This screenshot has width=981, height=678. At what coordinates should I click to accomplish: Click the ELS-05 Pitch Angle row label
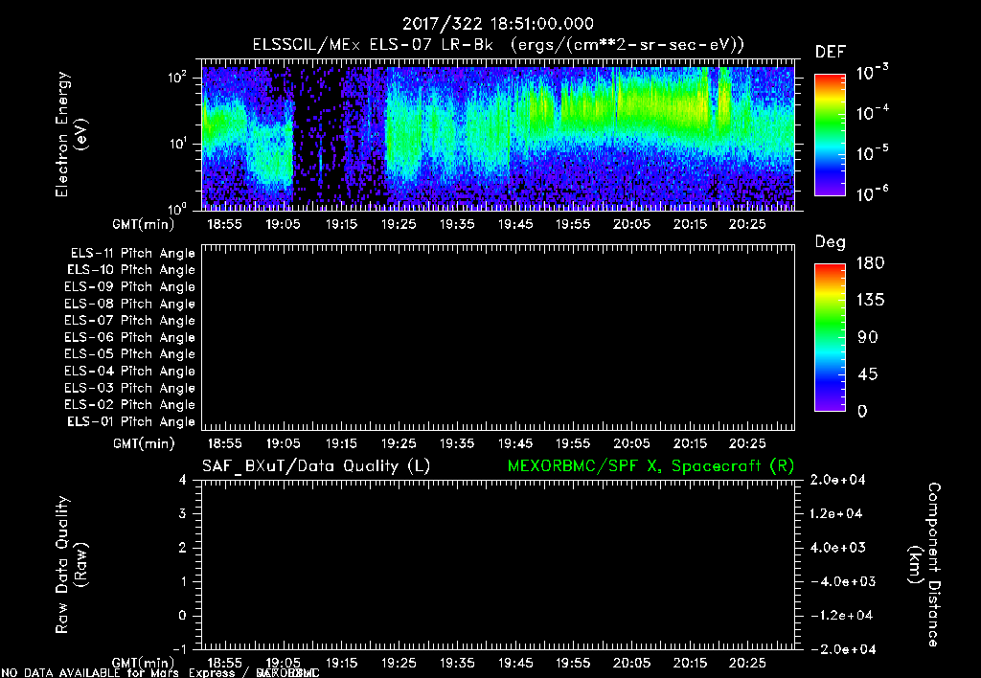(x=130, y=354)
